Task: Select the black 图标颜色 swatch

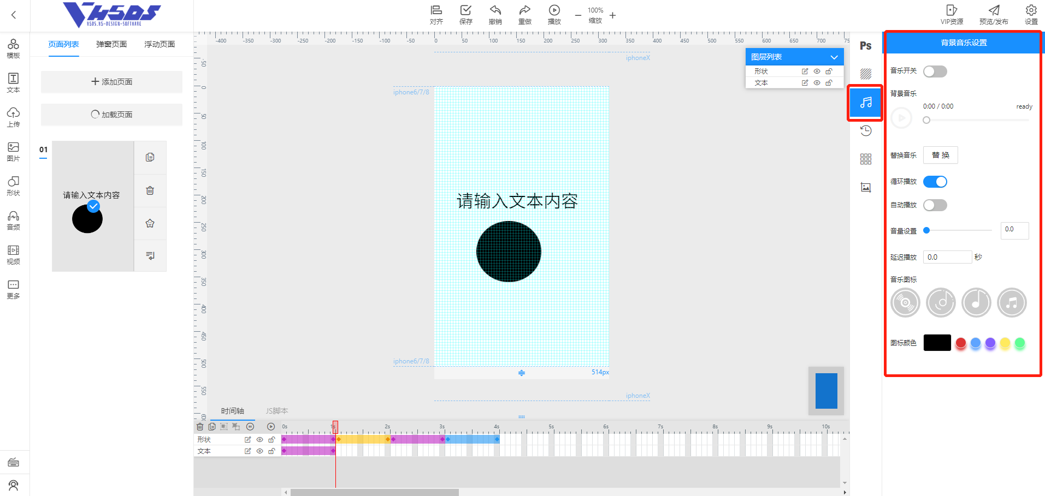Action: 937,343
